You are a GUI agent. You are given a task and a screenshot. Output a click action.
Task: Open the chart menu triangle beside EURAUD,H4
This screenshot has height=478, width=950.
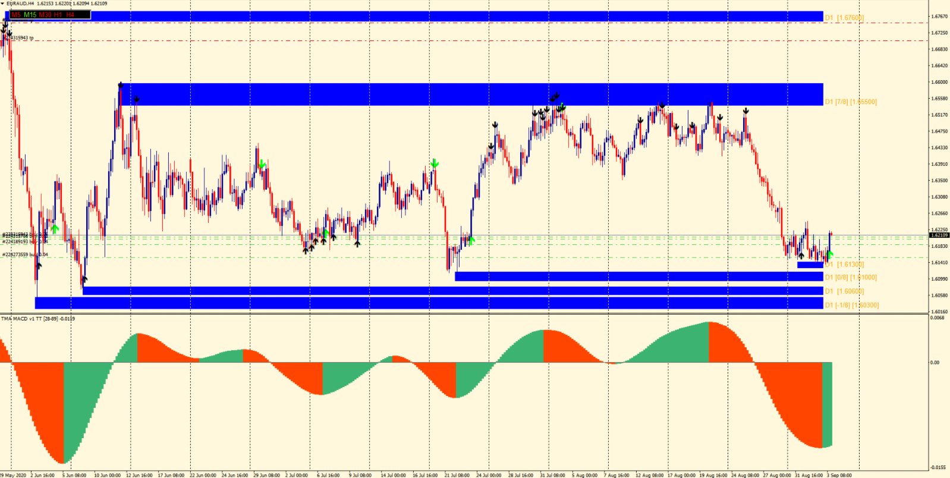coord(2,4)
